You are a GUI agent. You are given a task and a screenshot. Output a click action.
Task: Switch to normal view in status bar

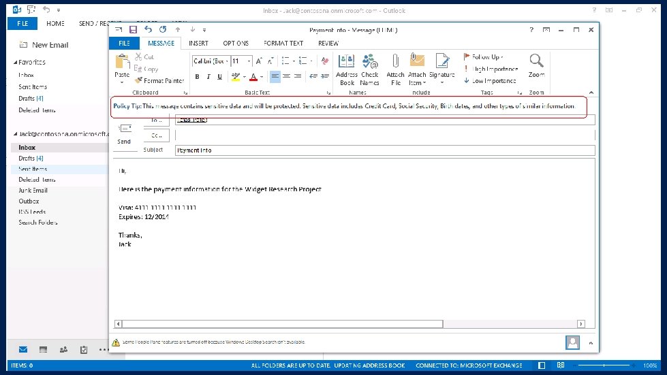(x=542, y=365)
